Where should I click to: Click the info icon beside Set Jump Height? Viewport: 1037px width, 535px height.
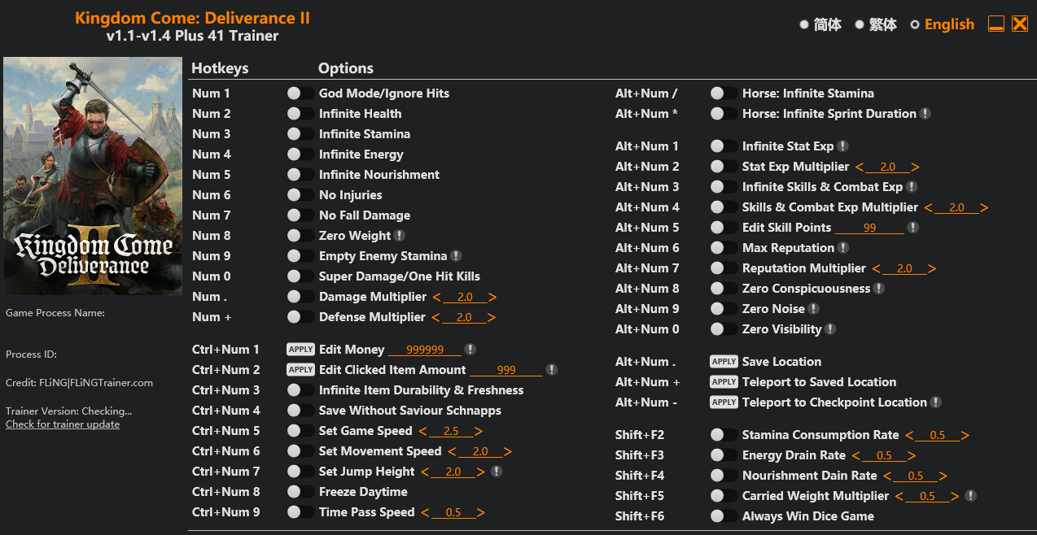pyautogui.click(x=497, y=472)
